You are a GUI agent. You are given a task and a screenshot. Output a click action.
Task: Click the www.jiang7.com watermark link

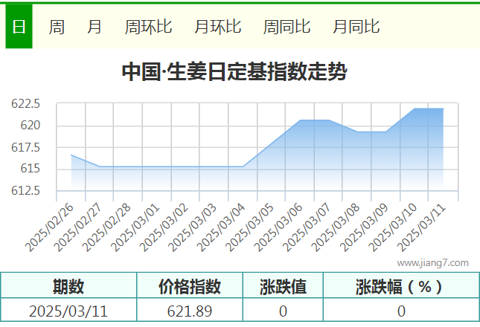pyautogui.click(x=432, y=262)
